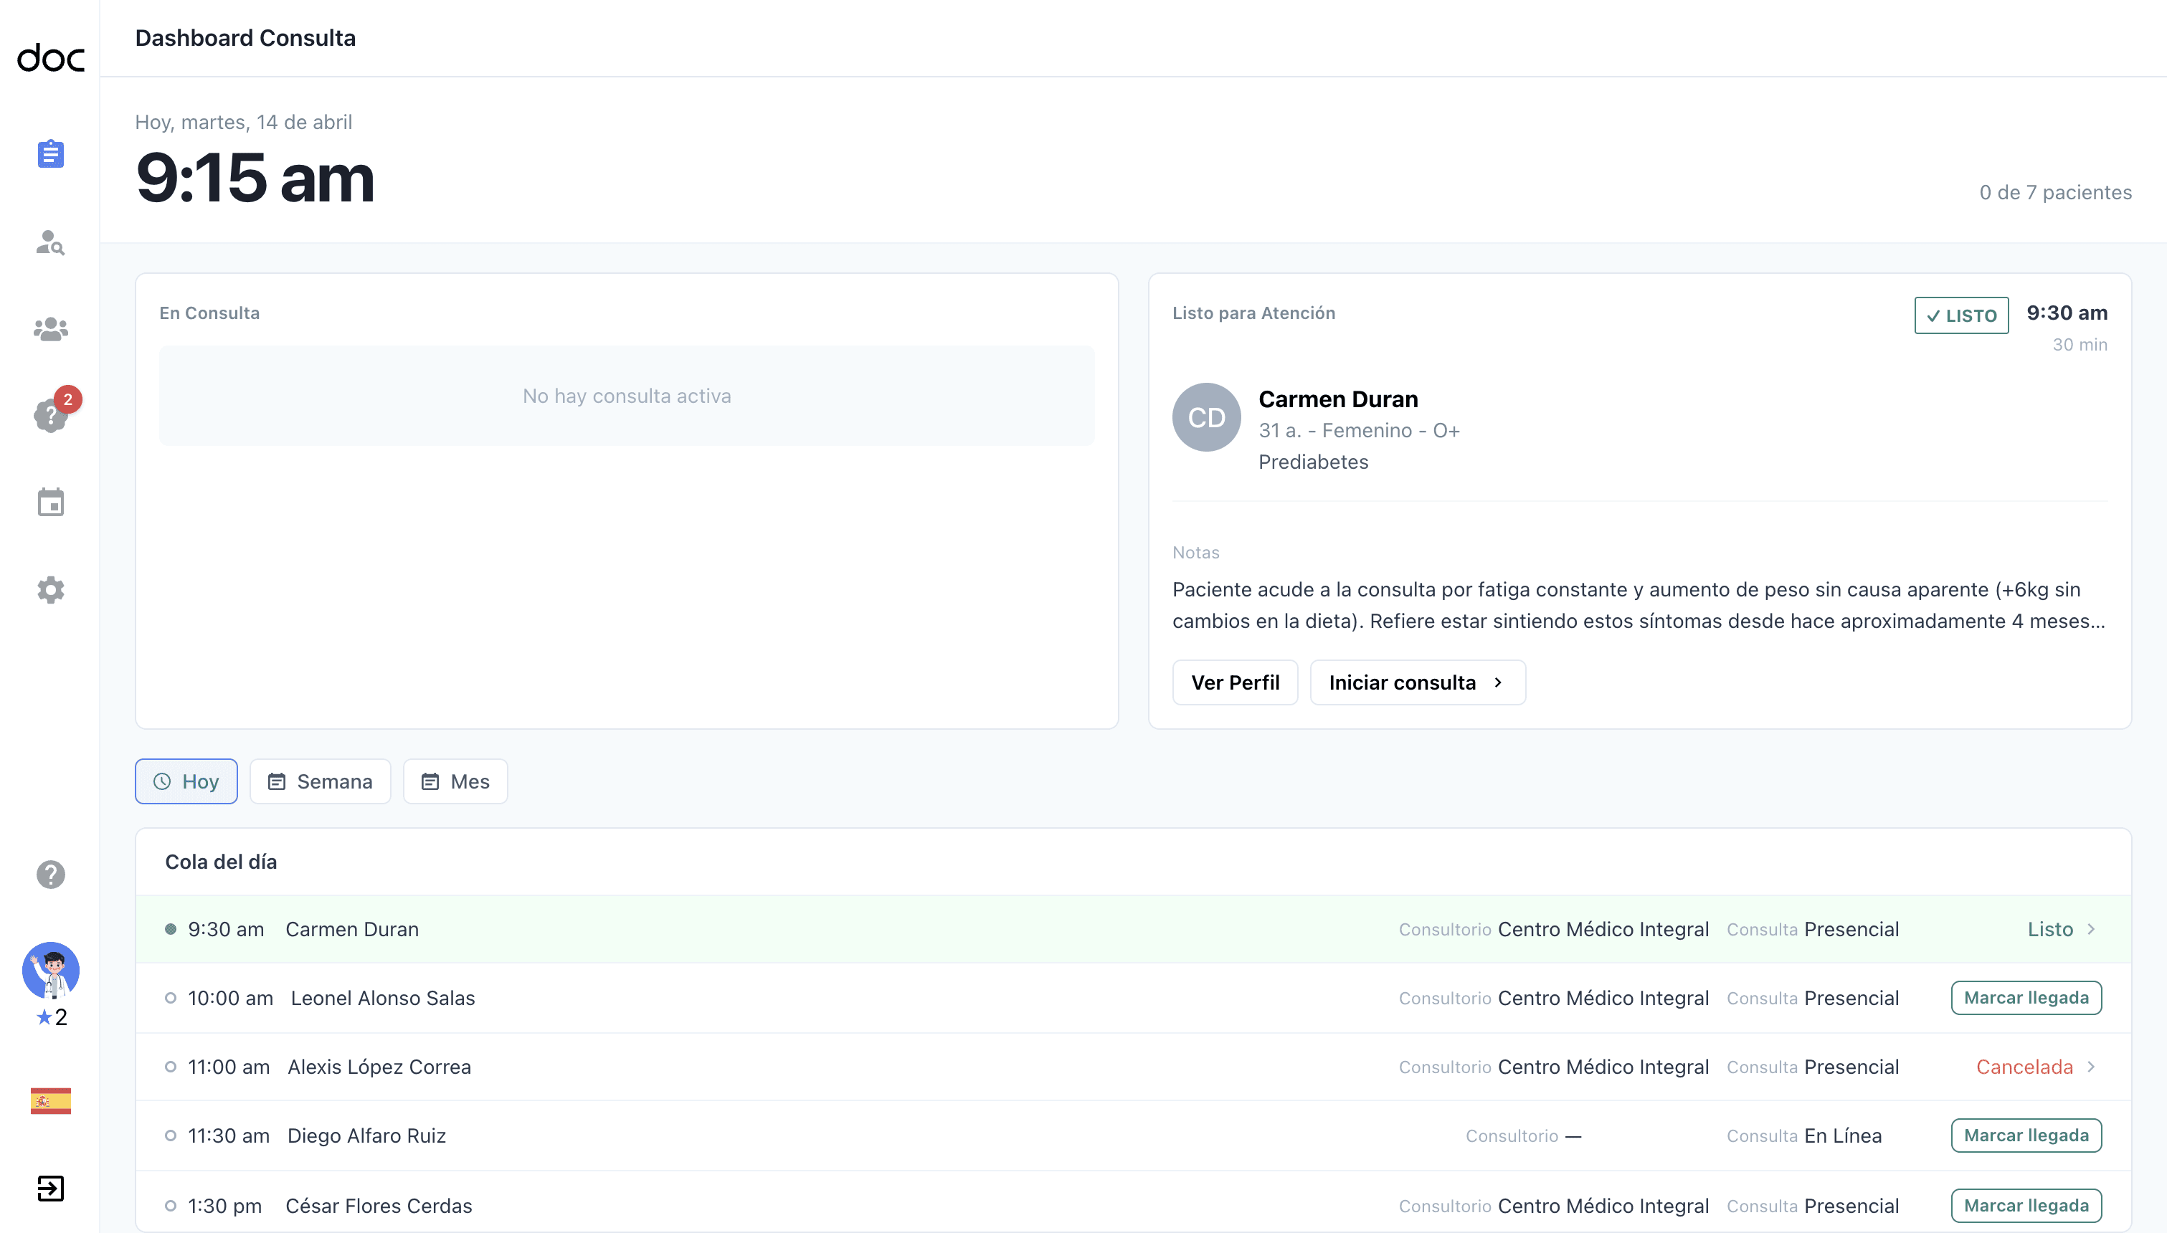
Task: Click the help question mark icon
Action: 51,874
